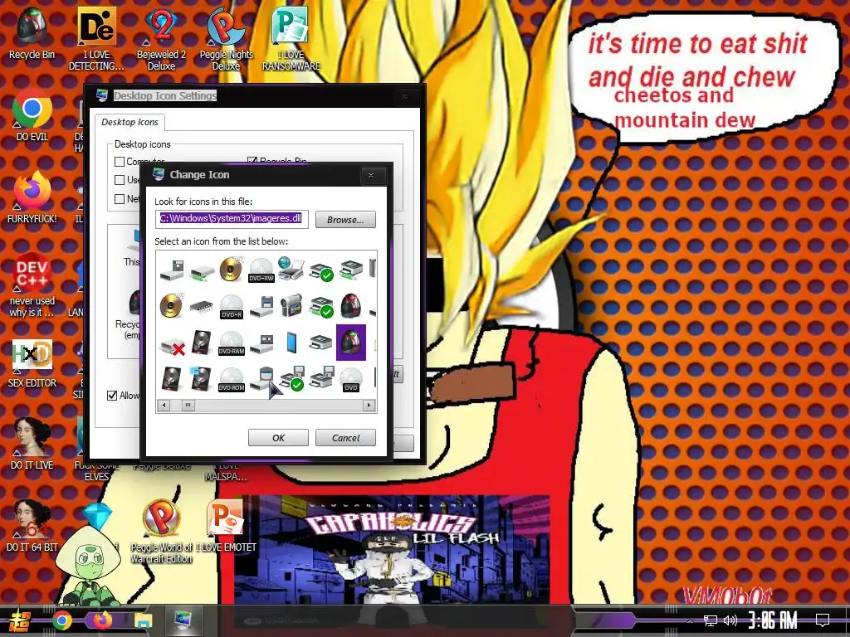
Task: Open the notification center icon
Action: (x=823, y=620)
